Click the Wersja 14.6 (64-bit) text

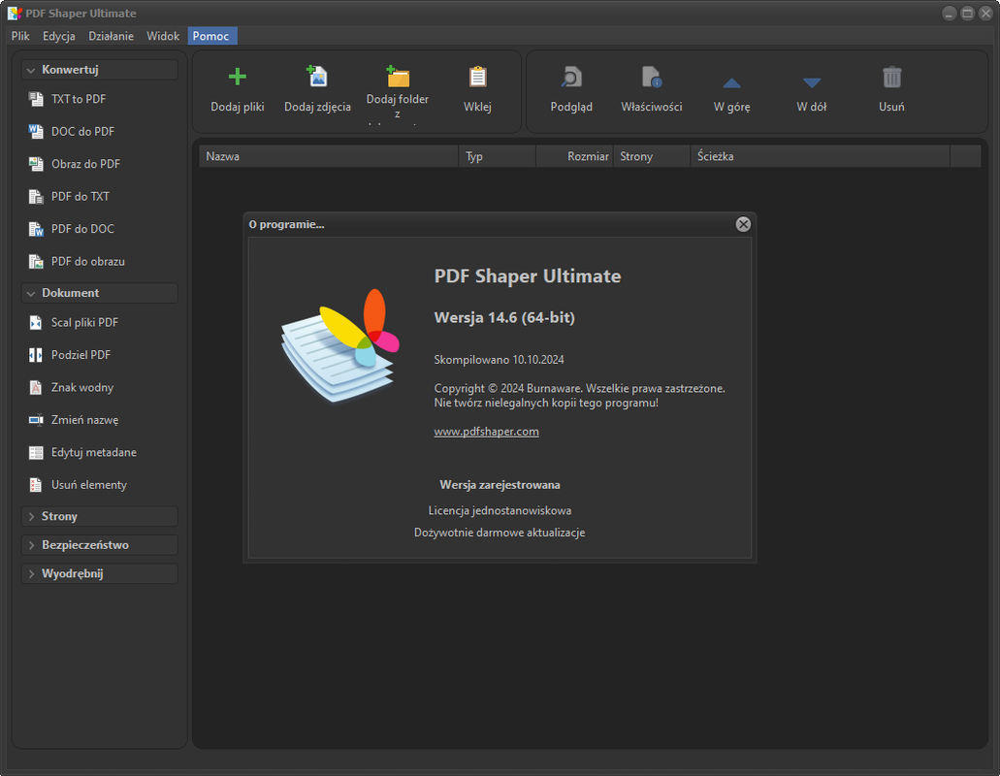click(504, 317)
